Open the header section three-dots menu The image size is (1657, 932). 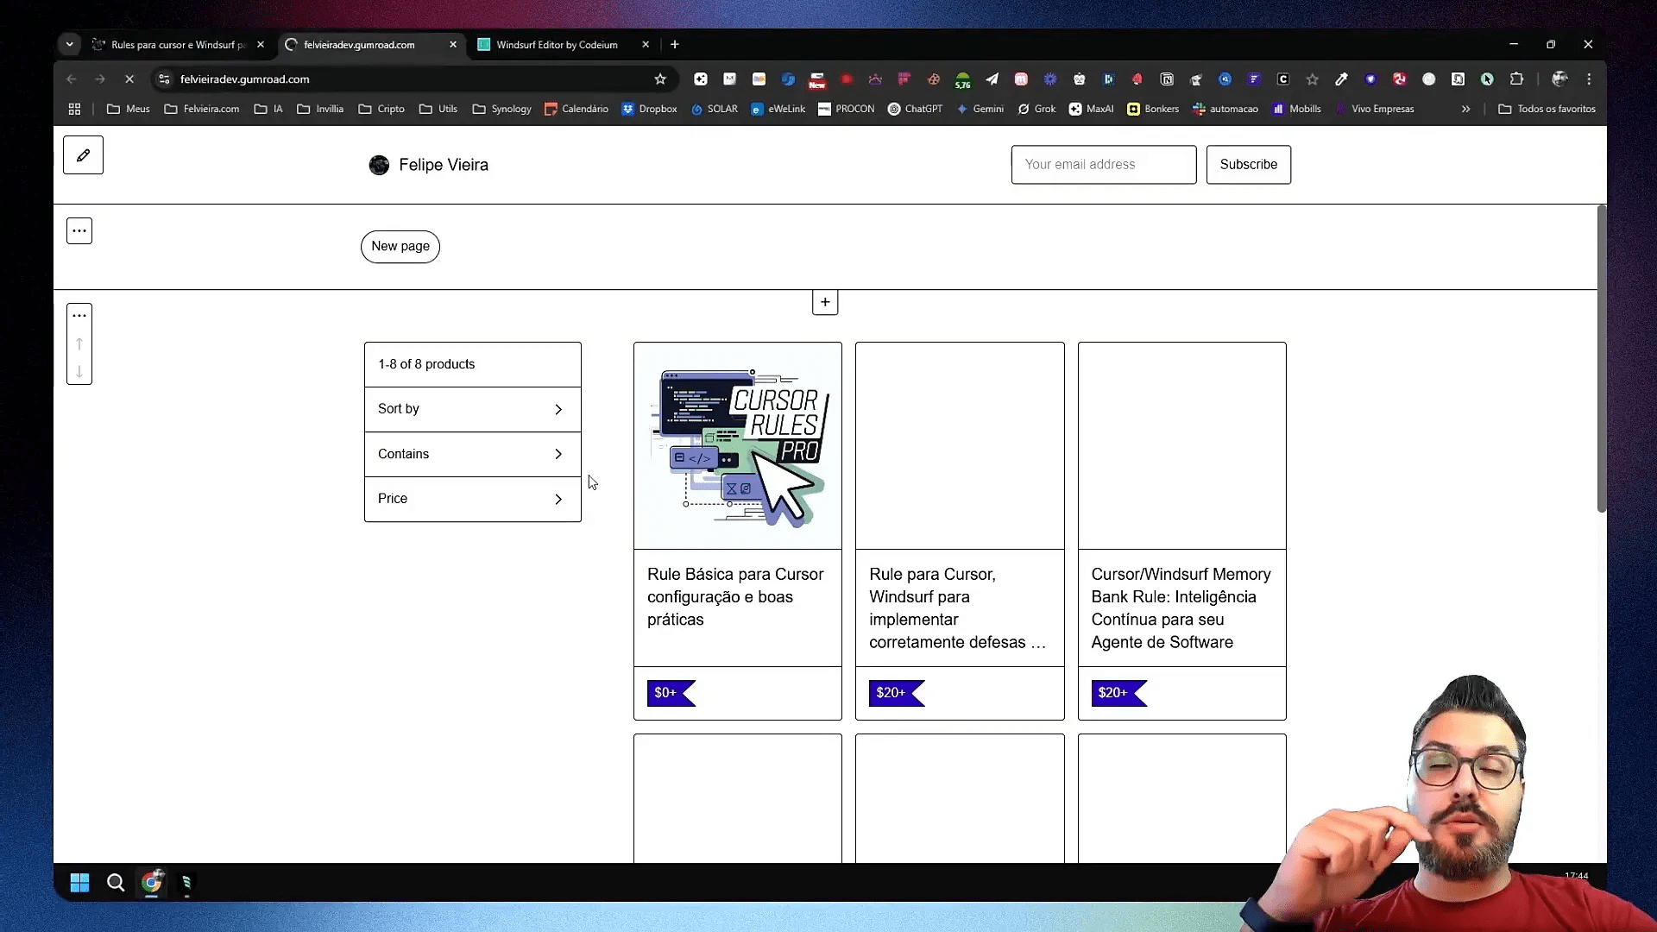pos(79,230)
